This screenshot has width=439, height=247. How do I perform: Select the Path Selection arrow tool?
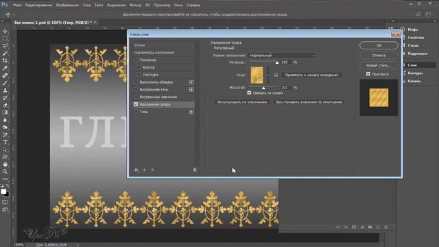pyautogui.click(x=5, y=150)
